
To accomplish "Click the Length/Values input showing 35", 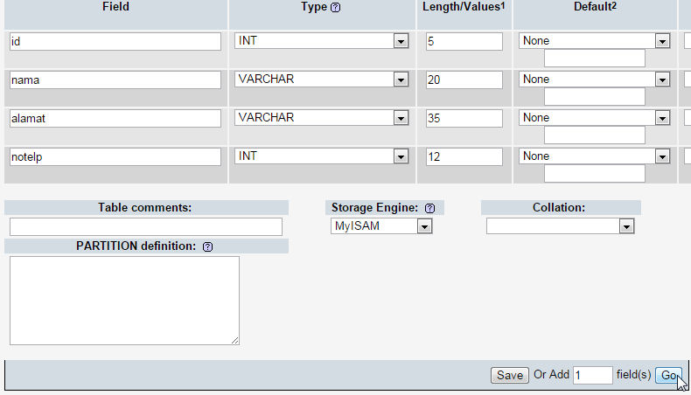I will pos(464,119).
